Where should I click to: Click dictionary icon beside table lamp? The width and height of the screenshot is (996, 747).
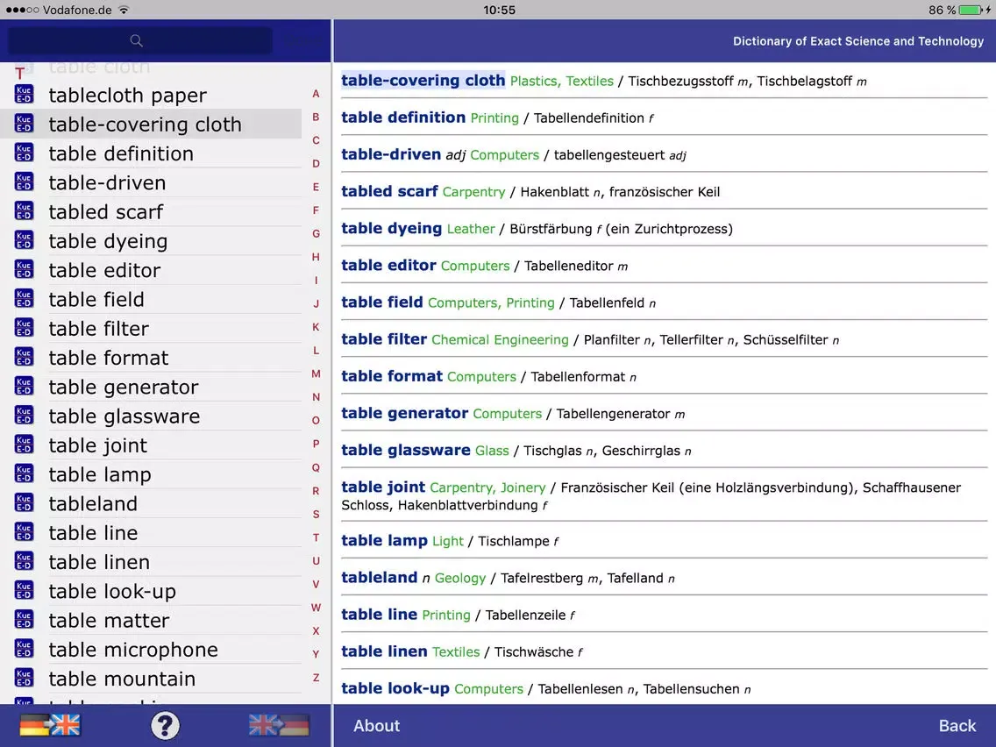(25, 474)
